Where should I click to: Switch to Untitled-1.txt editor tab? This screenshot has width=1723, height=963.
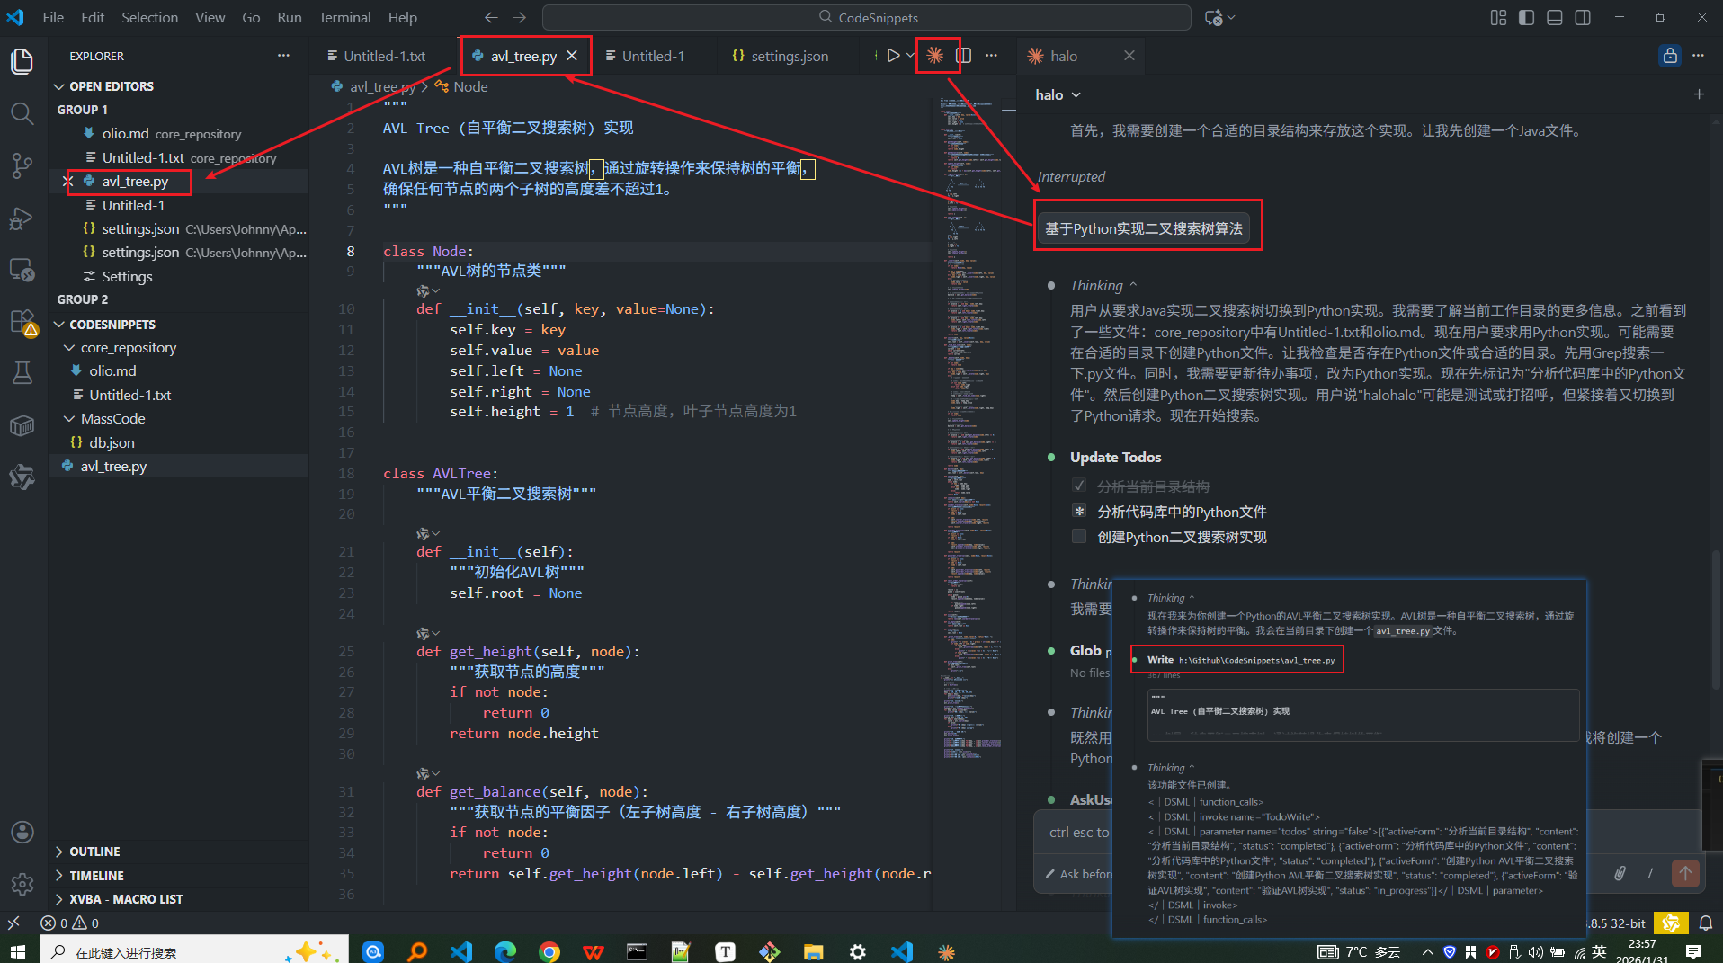pos(376,56)
